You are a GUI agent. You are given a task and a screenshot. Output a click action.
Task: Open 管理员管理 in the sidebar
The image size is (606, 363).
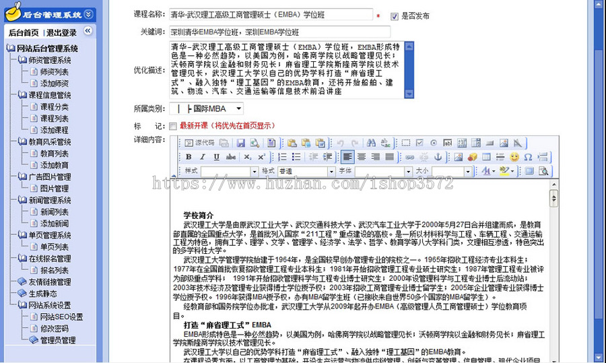pos(58,340)
